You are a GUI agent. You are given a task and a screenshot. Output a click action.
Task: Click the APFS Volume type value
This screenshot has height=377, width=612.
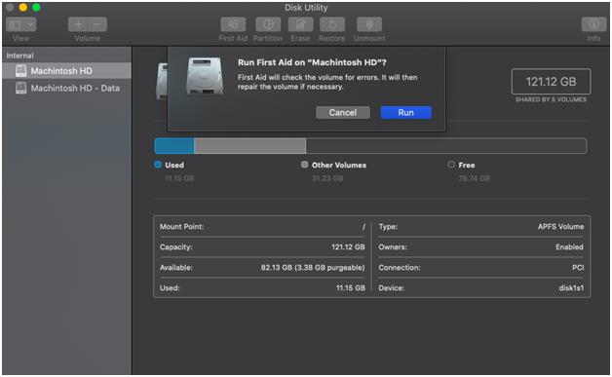561,226
